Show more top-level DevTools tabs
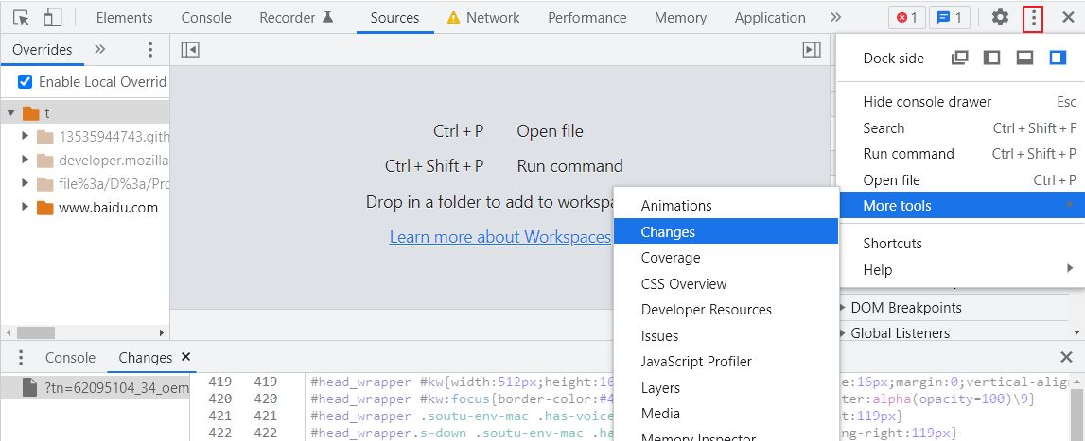1085x441 pixels. click(835, 17)
